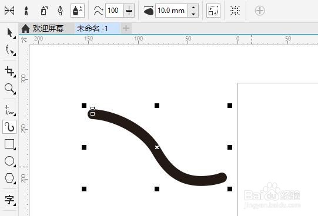Select the Text tool

pyautogui.click(x=10, y=200)
